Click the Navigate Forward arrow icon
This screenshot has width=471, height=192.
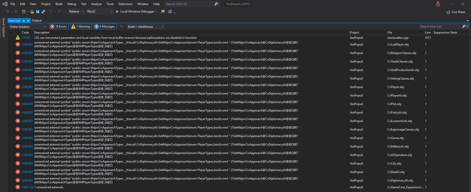(x=16, y=11)
